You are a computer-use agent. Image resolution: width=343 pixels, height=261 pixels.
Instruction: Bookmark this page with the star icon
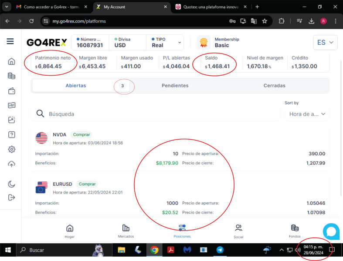[x=265, y=21]
